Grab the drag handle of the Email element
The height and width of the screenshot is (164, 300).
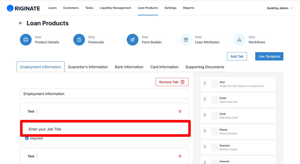click(x=205, y=99)
